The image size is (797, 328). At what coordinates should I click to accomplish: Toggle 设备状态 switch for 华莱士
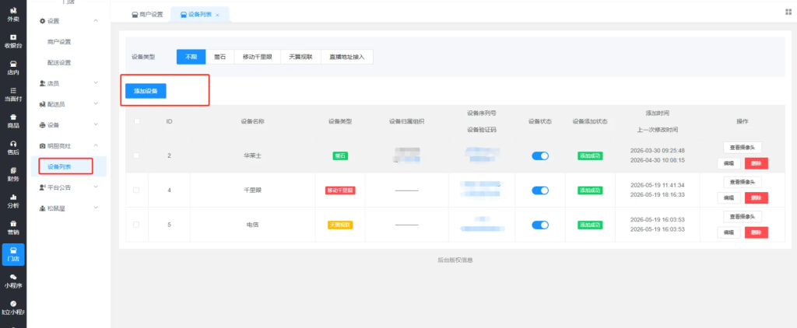coord(540,156)
